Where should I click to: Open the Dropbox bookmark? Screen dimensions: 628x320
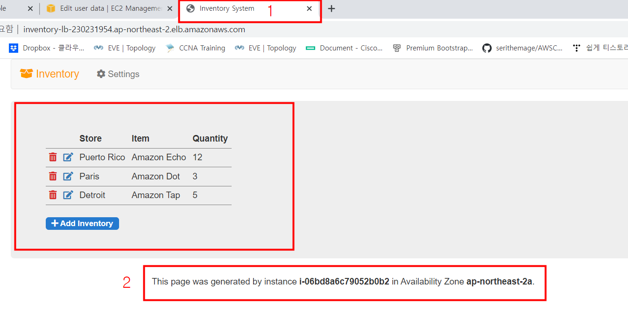pyautogui.click(x=47, y=48)
